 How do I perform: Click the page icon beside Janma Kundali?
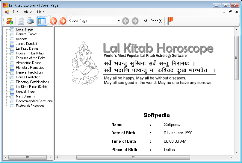pos(12,44)
